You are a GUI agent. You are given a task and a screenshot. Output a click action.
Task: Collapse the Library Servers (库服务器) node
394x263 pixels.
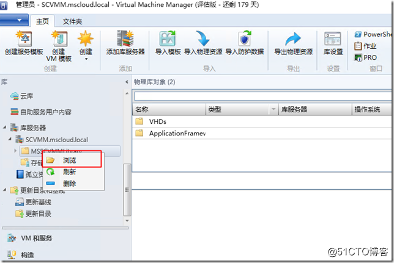(x=4, y=128)
